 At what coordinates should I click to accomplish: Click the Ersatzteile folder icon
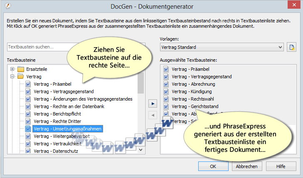pos(20,69)
